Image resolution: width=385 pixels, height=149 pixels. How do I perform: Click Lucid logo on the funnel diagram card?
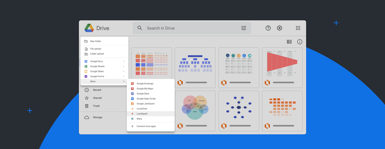click(267, 82)
